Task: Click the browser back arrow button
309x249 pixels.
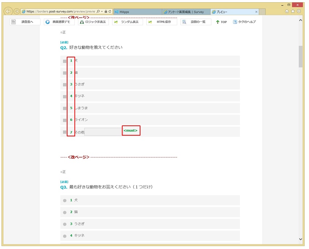Action: (8, 11)
